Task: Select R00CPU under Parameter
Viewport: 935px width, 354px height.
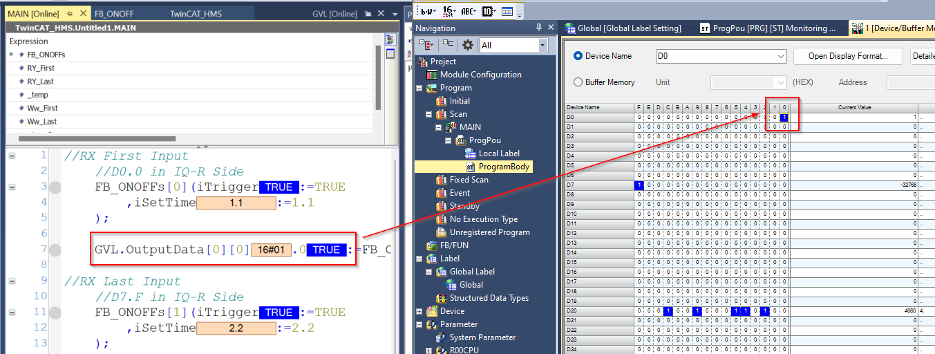Action: pyautogui.click(x=465, y=351)
